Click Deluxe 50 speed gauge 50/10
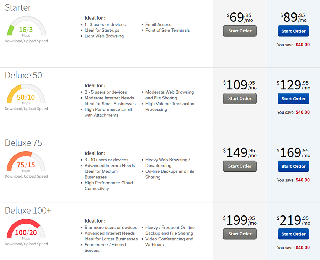 click(x=26, y=95)
